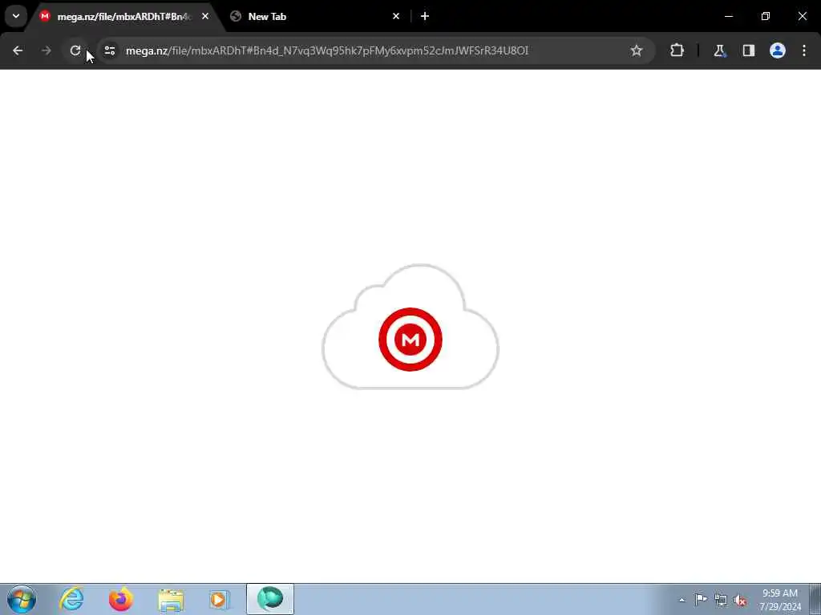Toggle the browser side panel
This screenshot has height=615, width=821.
pyautogui.click(x=749, y=50)
